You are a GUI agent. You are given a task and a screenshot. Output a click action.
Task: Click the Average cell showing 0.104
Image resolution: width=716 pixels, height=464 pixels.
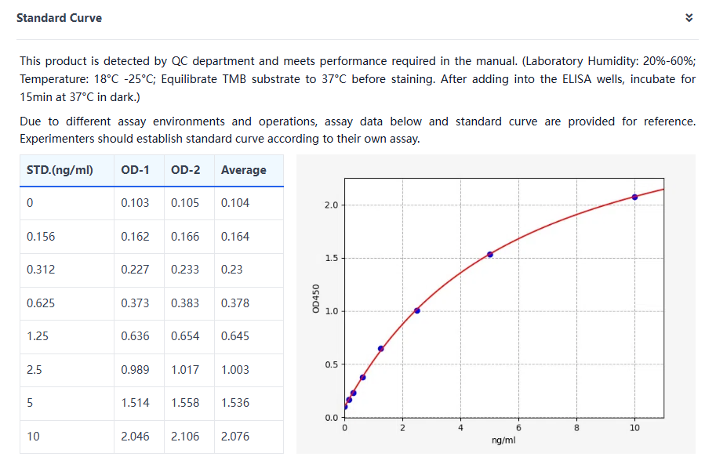click(x=235, y=203)
